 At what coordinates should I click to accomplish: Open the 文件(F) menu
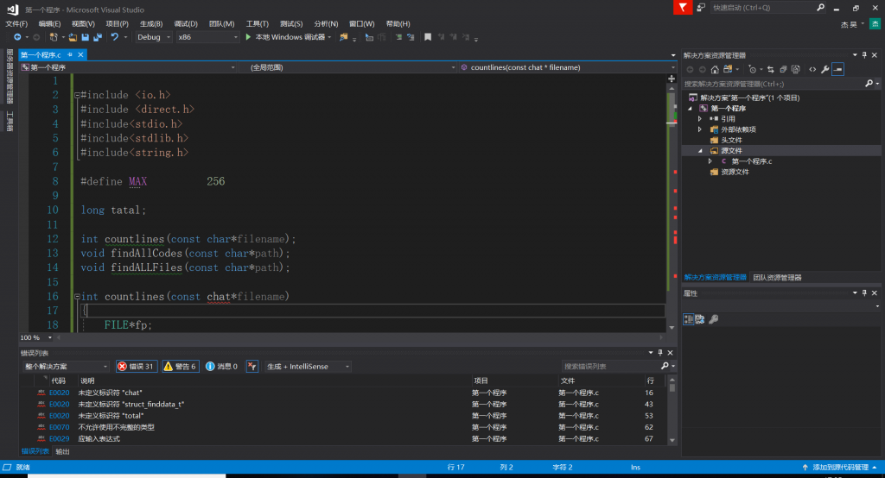coord(16,23)
